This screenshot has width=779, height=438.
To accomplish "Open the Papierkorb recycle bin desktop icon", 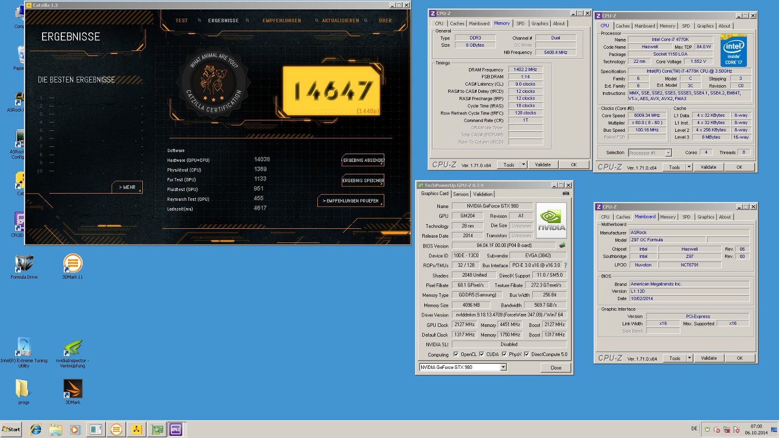I will [x=20, y=58].
